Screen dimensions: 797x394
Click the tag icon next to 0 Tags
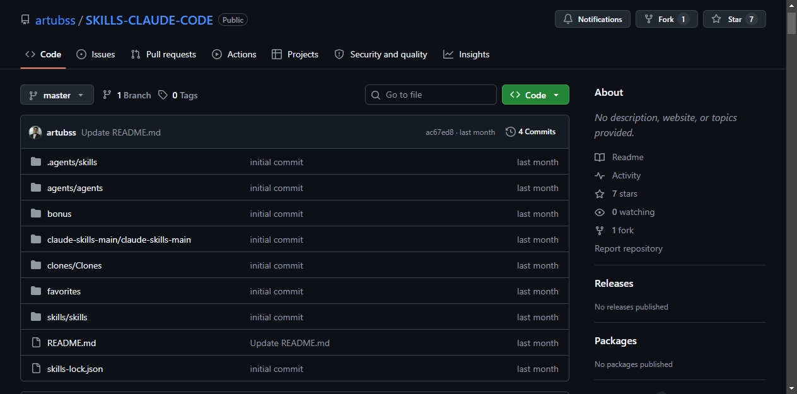(x=163, y=95)
